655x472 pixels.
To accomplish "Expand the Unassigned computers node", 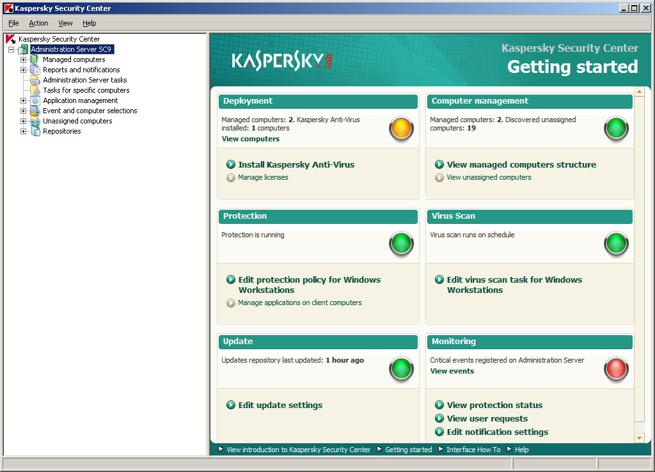I will click(24, 121).
